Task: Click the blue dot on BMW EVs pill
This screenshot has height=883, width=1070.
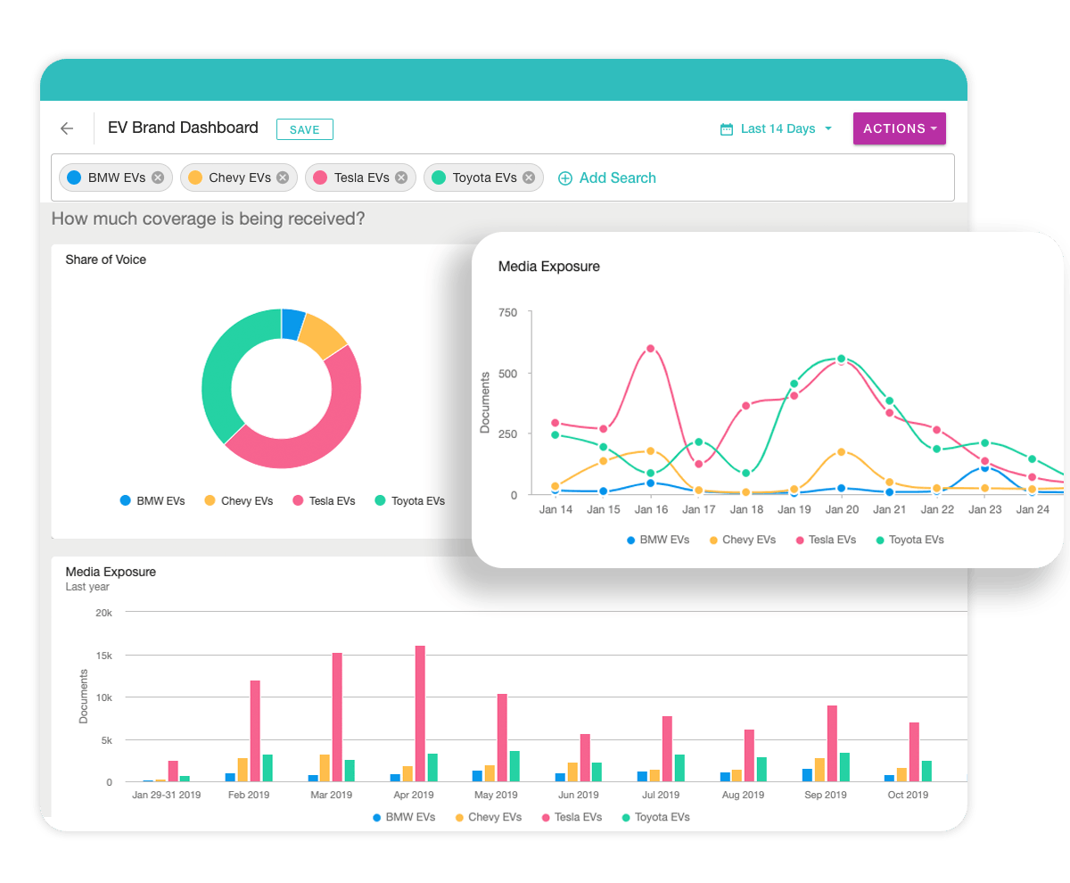Action: click(x=72, y=177)
